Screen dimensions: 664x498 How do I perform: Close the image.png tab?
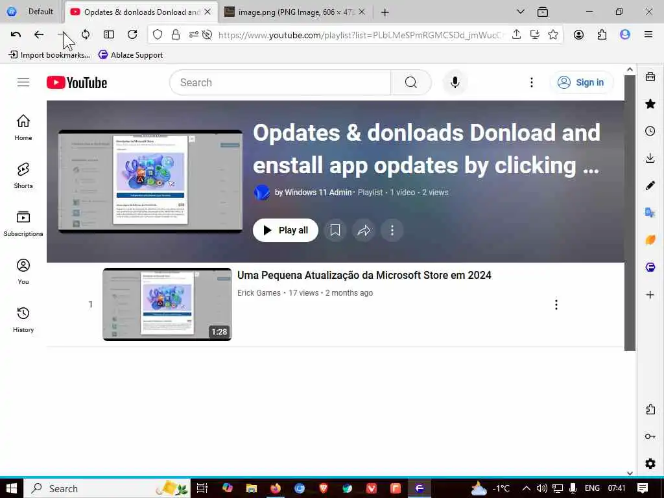point(362,12)
